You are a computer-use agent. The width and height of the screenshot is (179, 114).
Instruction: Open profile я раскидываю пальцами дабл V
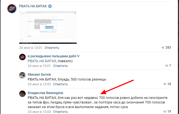coord(53,56)
